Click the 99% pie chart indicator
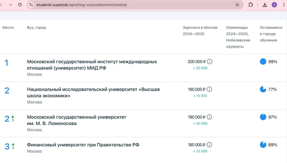 coord(263,61)
